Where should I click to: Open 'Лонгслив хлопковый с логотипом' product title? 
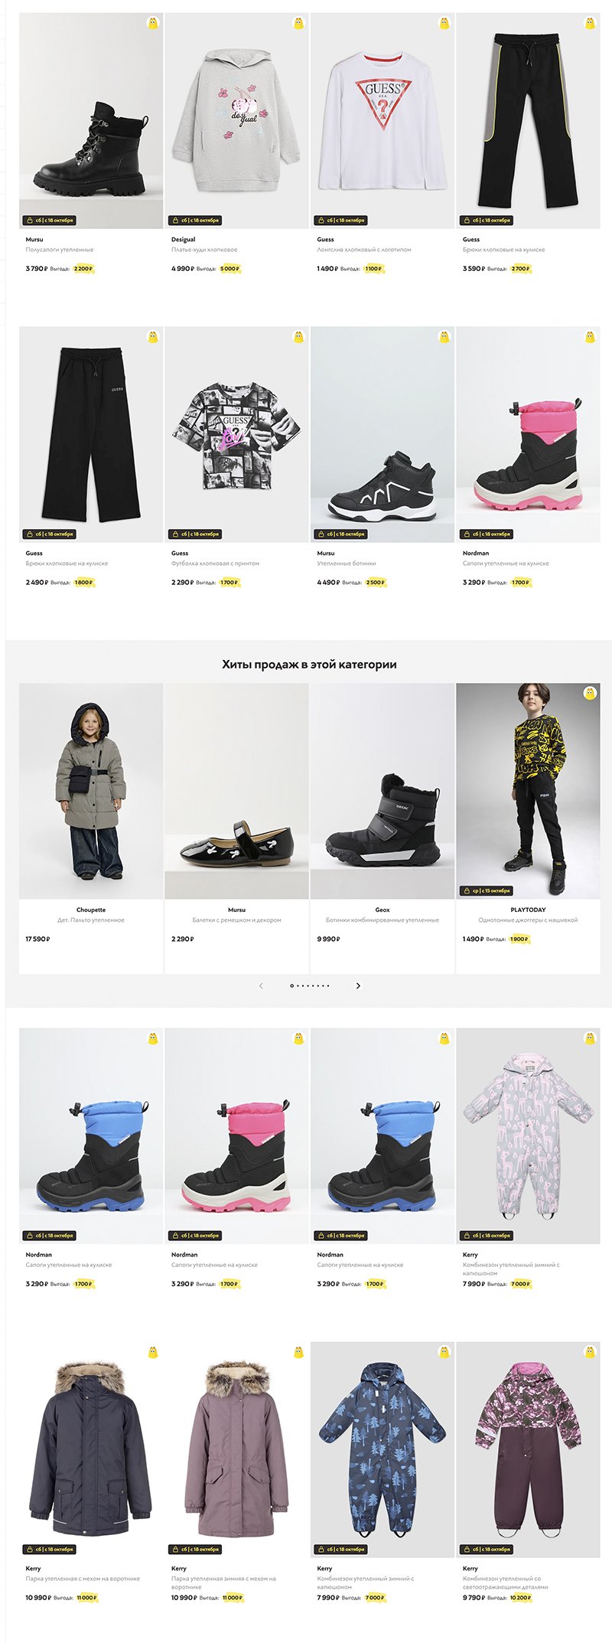(x=364, y=250)
